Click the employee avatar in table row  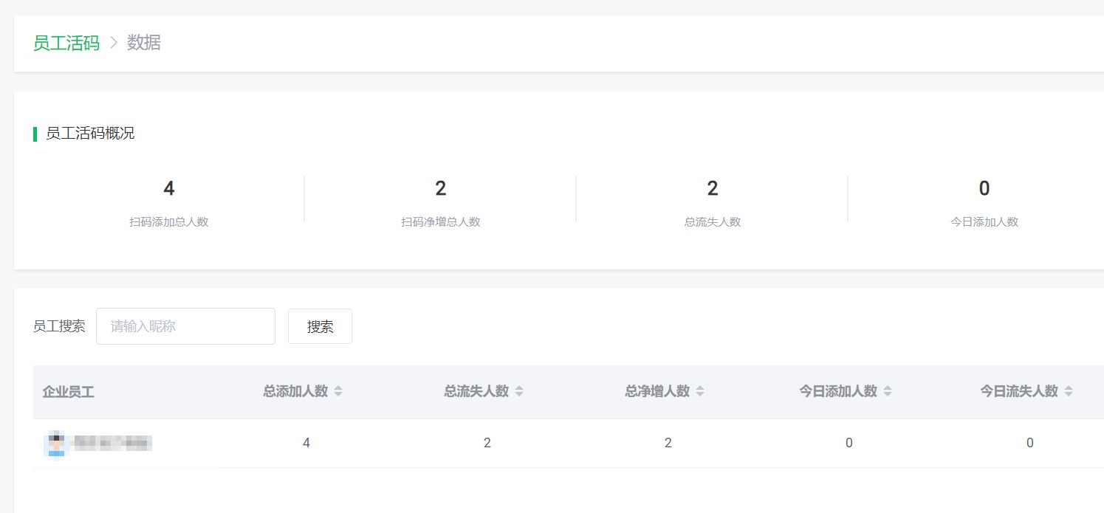click(56, 443)
